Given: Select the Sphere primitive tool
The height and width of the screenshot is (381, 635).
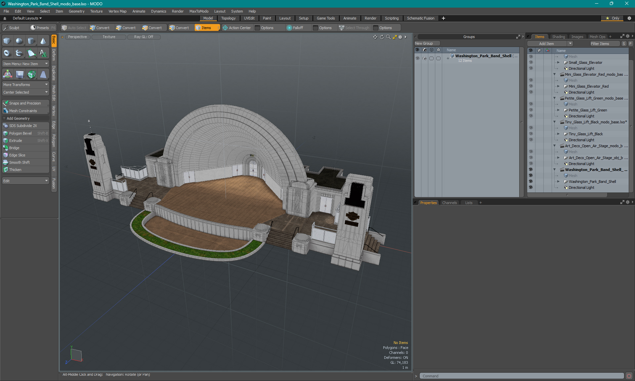Looking at the screenshot, I should pyautogui.click(x=19, y=41).
